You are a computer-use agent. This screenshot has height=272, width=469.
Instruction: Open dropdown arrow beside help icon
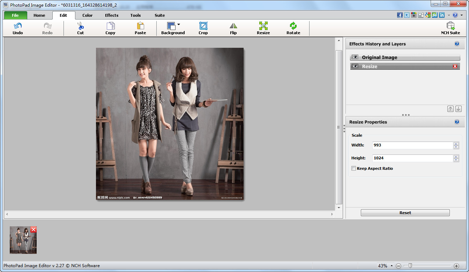coord(462,15)
